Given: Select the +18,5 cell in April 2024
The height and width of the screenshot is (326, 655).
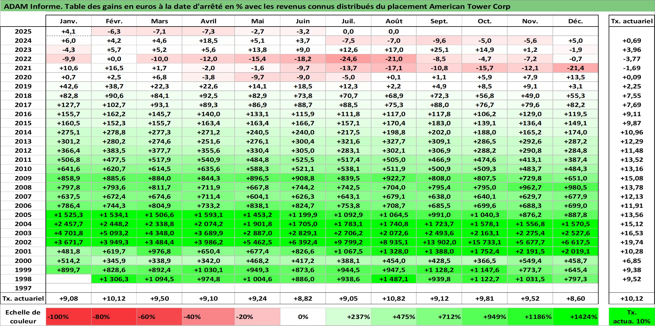Looking at the screenshot, I should pyautogui.click(x=208, y=41).
